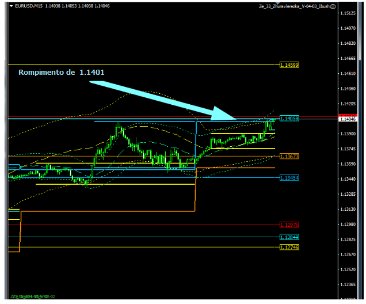This screenshot has height=304, width=366.
Task: Click the red horizontal line at 1.12976
Action: point(144,225)
